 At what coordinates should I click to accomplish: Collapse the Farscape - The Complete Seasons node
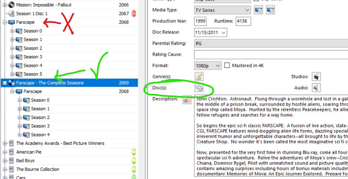tap(5, 83)
